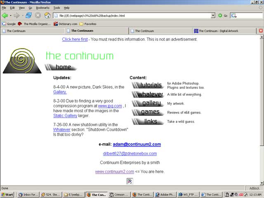Click the Stop loading icon

[x=38, y=15]
